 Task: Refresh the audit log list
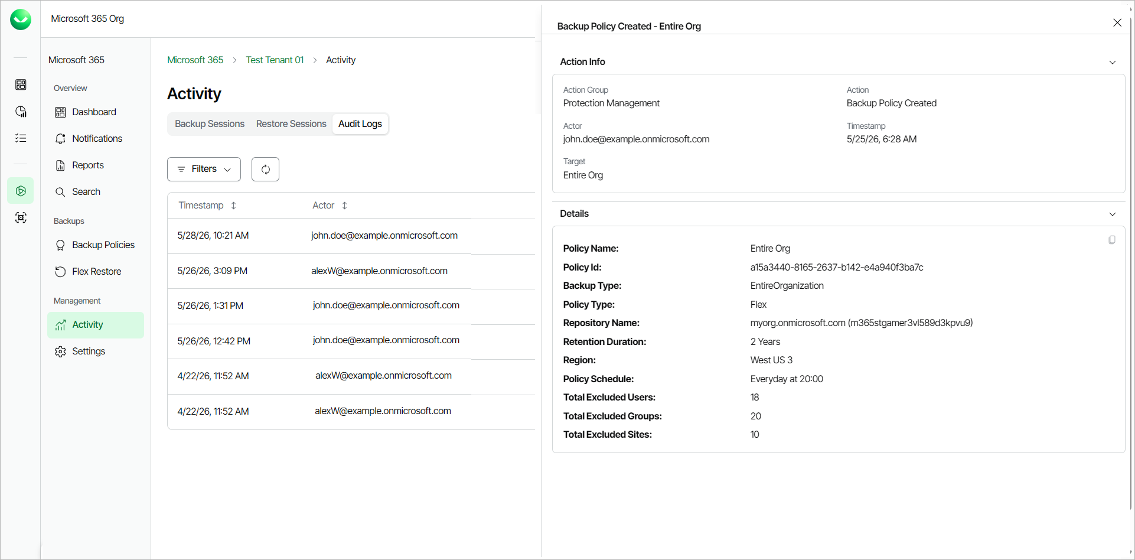pyautogui.click(x=265, y=169)
